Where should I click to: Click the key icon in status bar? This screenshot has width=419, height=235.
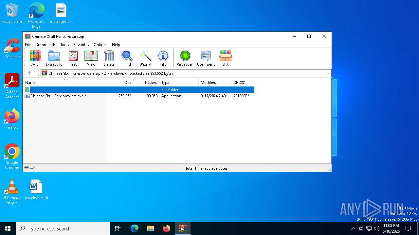click(x=33, y=168)
